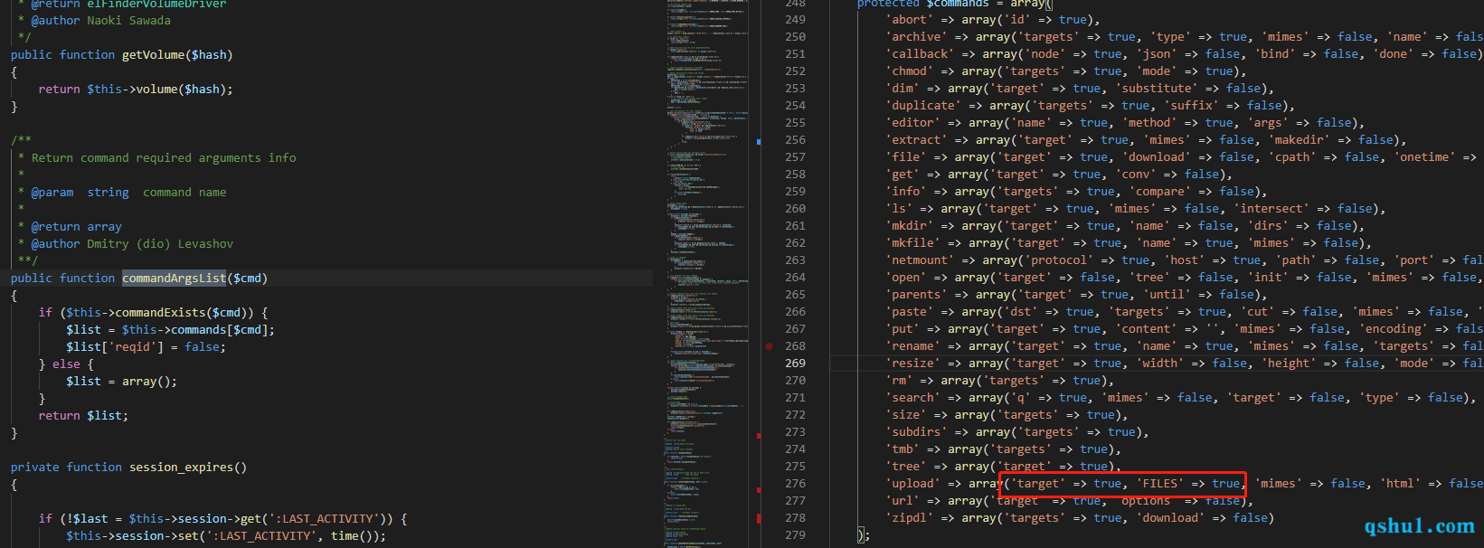Click the '@return array' comment line
The image size is (1484, 548).
pos(77,227)
